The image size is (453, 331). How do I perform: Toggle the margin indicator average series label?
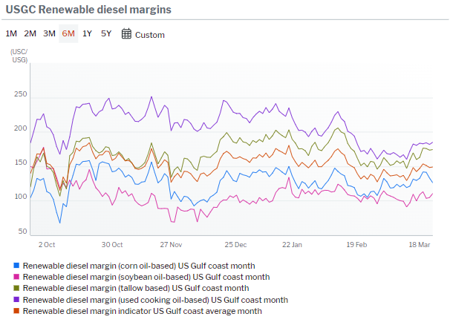[143, 311]
